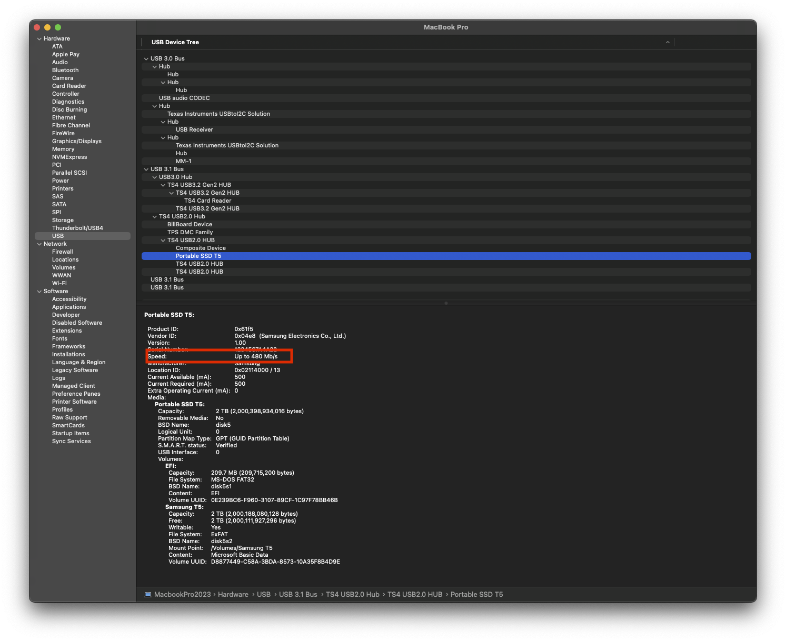786x641 pixels.
Task: Select Ethernet in the sidebar
Action: coord(64,117)
